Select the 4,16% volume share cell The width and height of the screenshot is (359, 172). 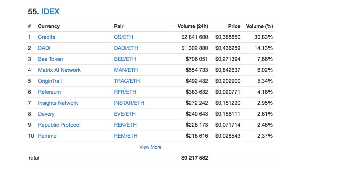pos(265,92)
